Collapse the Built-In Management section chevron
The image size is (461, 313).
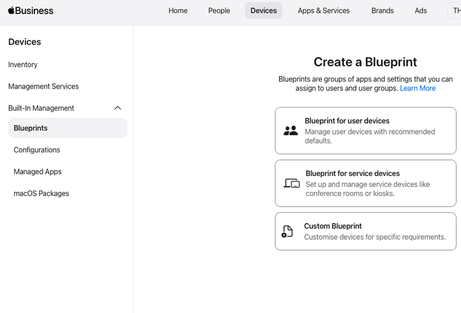(x=117, y=108)
